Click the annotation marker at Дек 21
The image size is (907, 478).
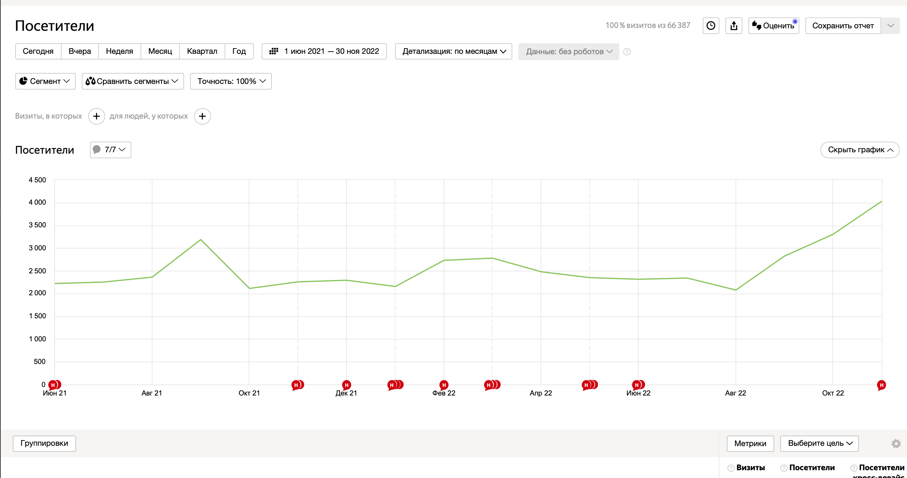[347, 385]
